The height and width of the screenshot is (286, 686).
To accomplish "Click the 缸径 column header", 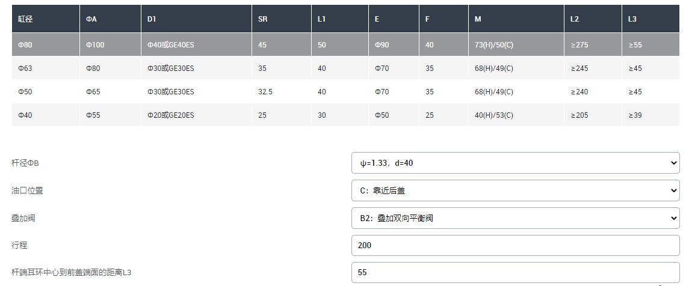I will [x=25, y=19].
